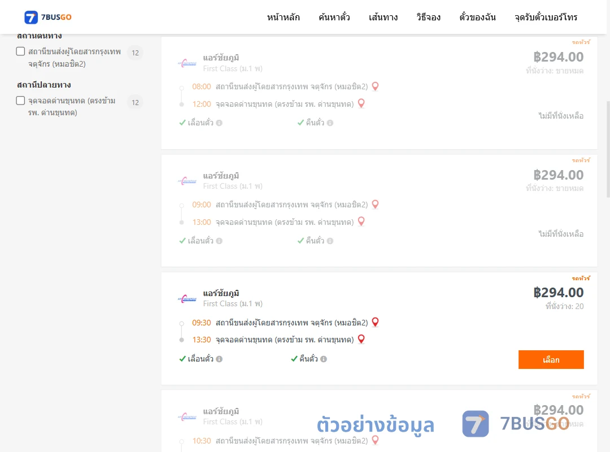Image resolution: width=610 pixels, height=452 pixels.
Task: Click the origin map pin for 09:30 trip
Action: (x=375, y=323)
